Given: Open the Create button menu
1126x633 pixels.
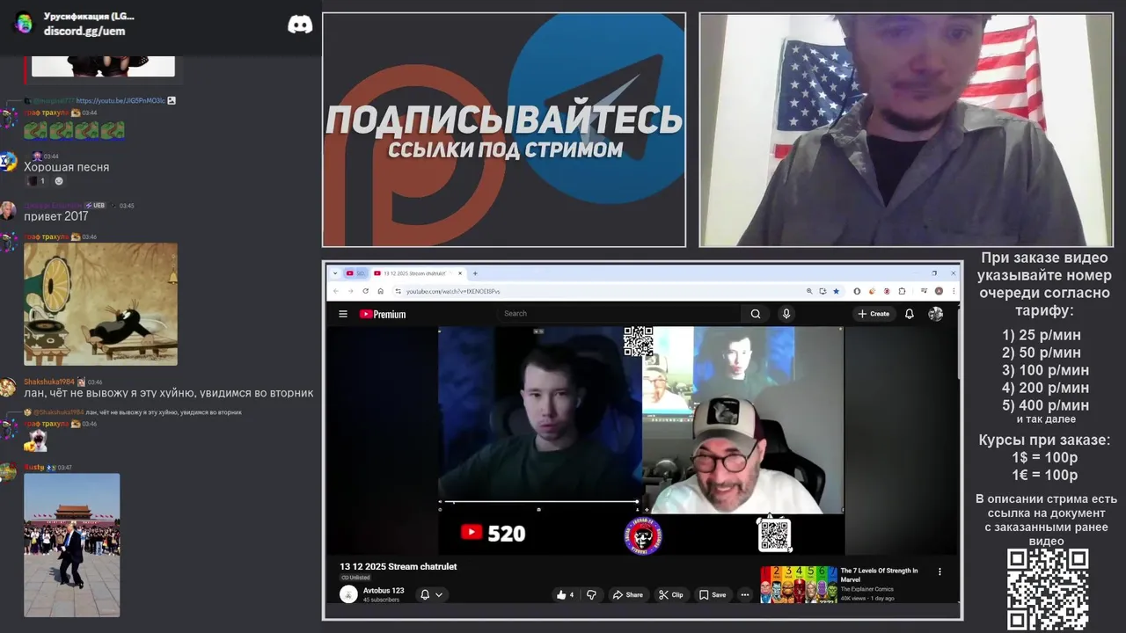Looking at the screenshot, I should pos(874,314).
